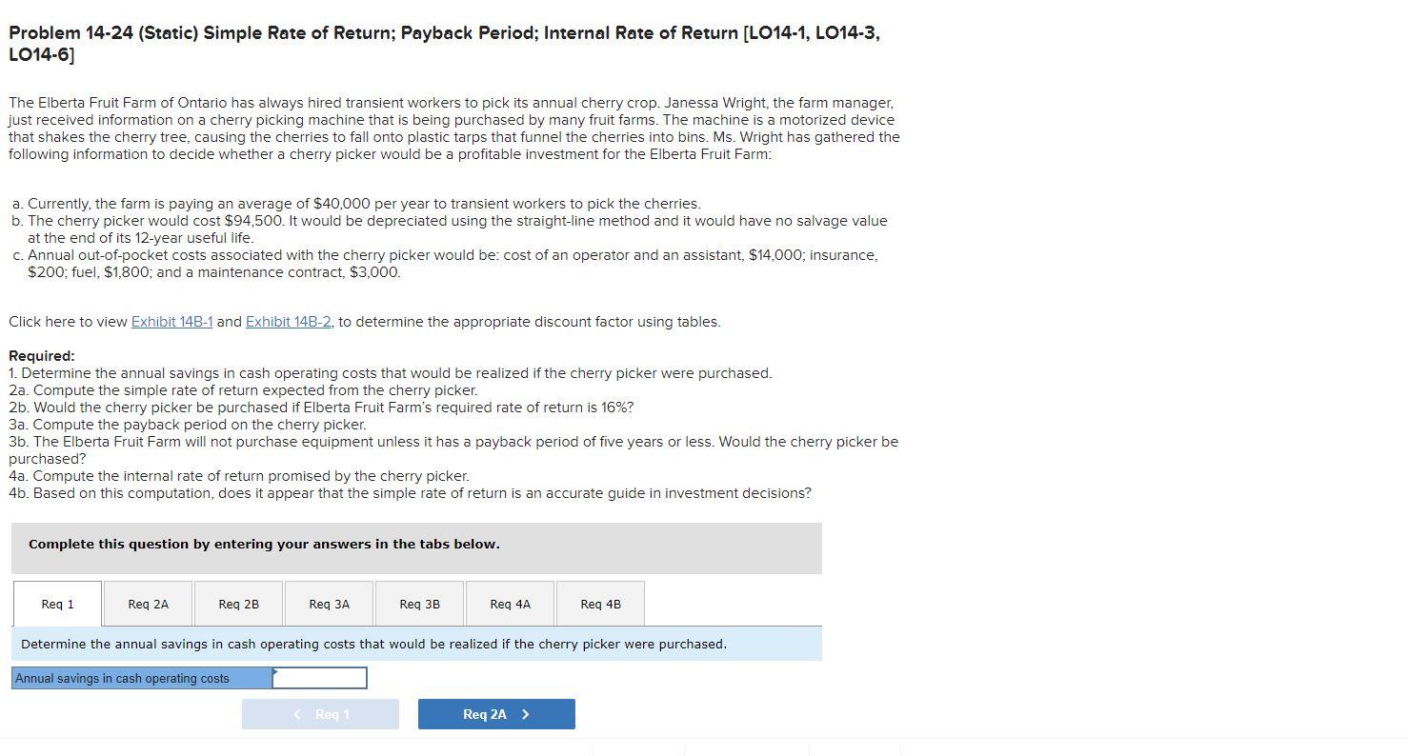Click the previous Req 1 button

pyautogui.click(x=320, y=713)
